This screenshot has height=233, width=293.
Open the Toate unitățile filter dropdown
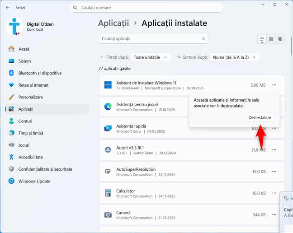pyautogui.click(x=151, y=57)
